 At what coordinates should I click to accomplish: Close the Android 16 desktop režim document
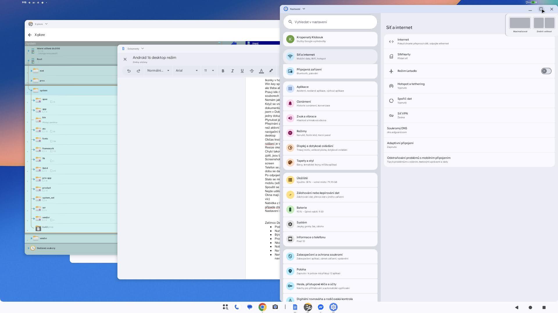pos(125,59)
